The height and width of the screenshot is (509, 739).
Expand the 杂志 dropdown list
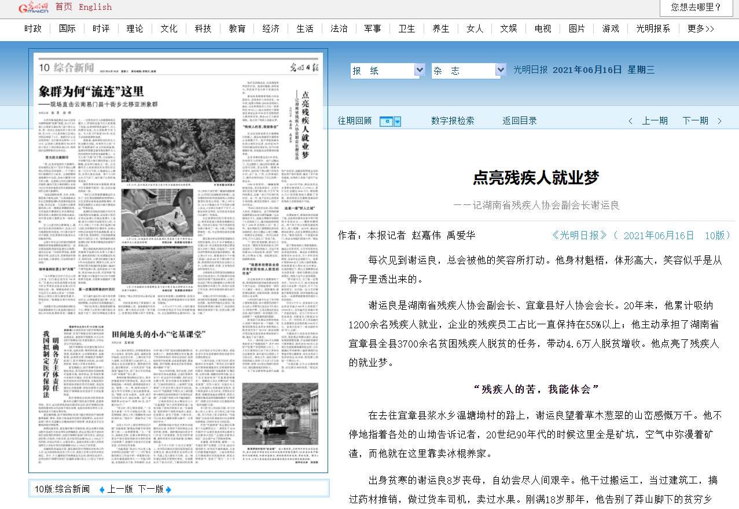[x=501, y=71]
